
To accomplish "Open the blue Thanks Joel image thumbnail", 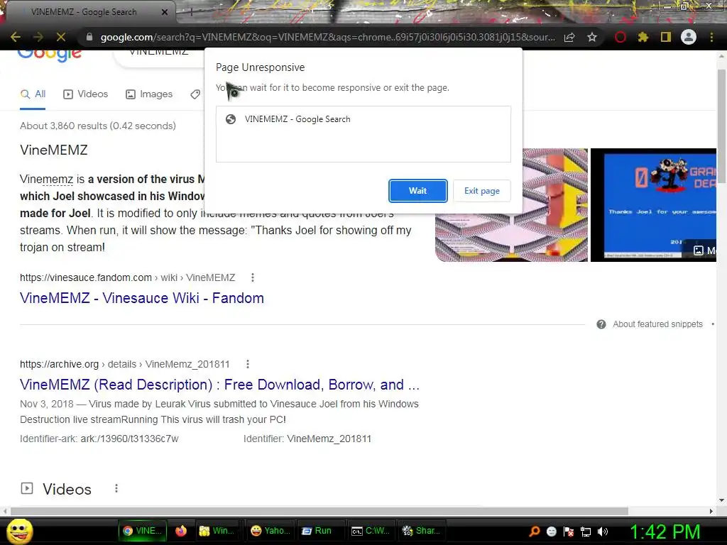I will coord(653,205).
